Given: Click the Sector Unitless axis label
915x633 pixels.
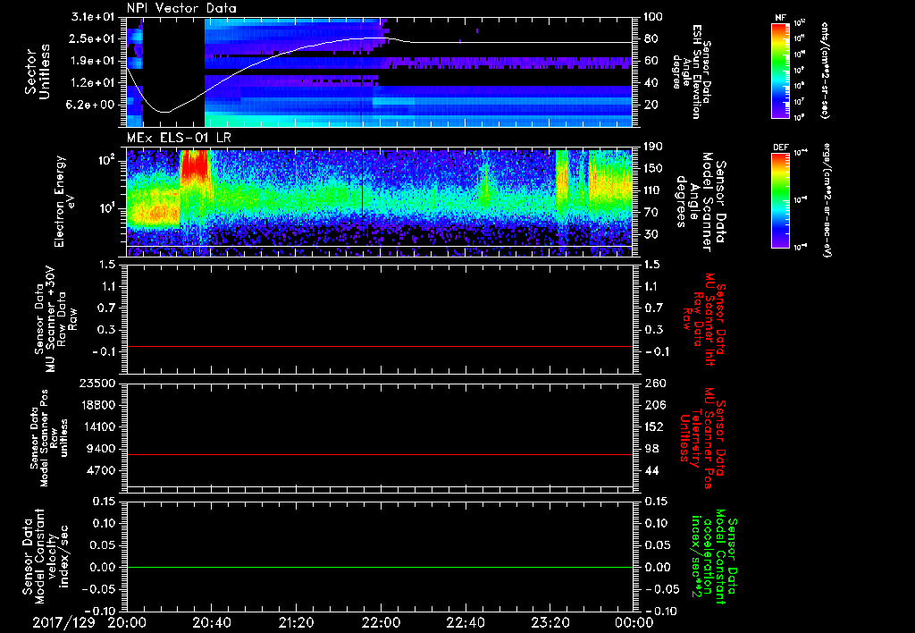Looking at the screenshot, I should [x=38, y=70].
